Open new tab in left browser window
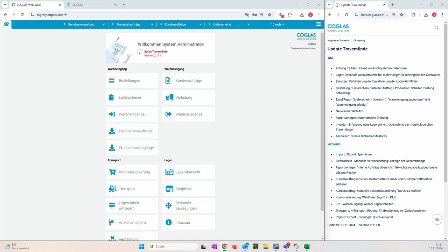This screenshot has height=252, width=448. (124, 5)
